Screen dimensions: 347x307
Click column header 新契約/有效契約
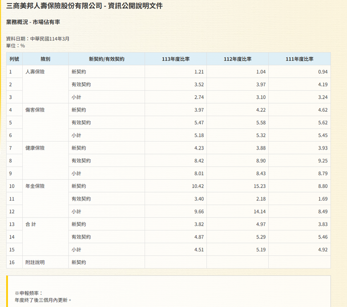coord(107,59)
